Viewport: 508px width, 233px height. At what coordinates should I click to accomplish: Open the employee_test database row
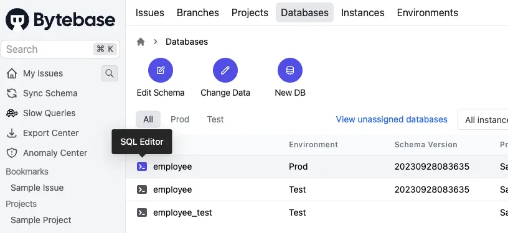point(182,212)
